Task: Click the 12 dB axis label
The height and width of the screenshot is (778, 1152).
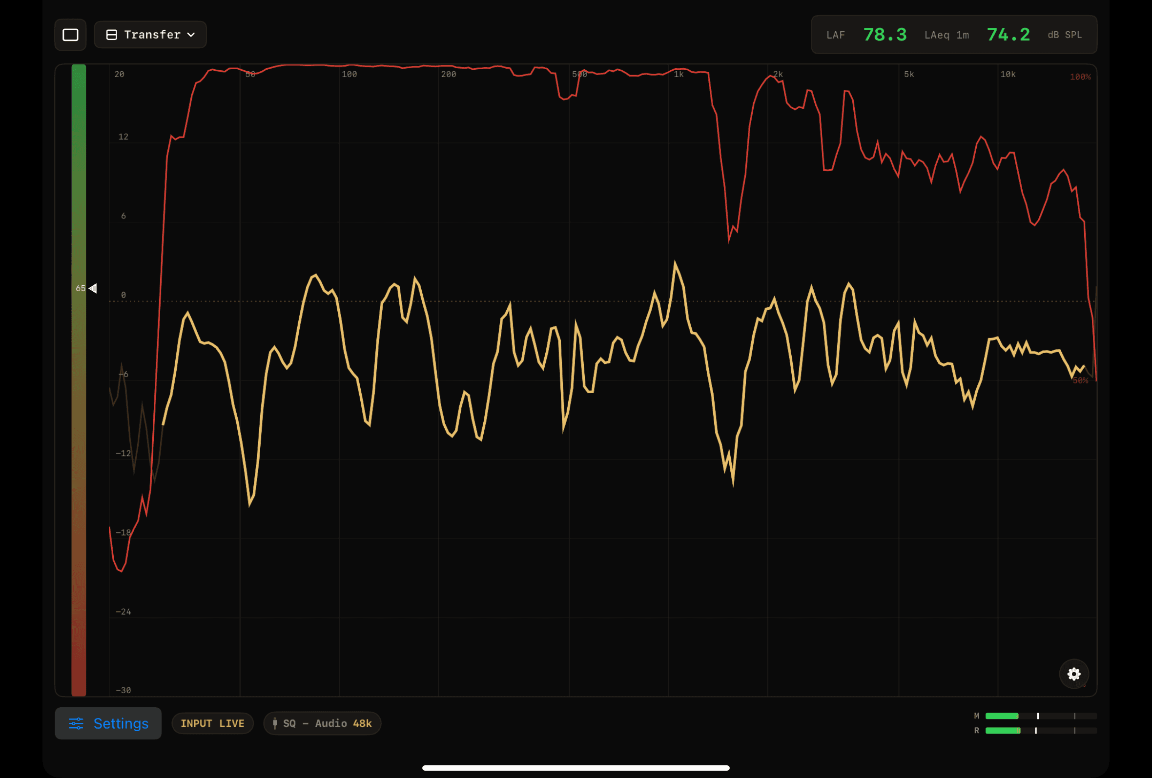Action: click(x=123, y=137)
